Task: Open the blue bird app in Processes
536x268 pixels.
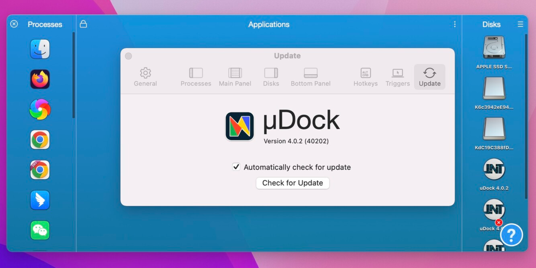Action: pos(40,200)
